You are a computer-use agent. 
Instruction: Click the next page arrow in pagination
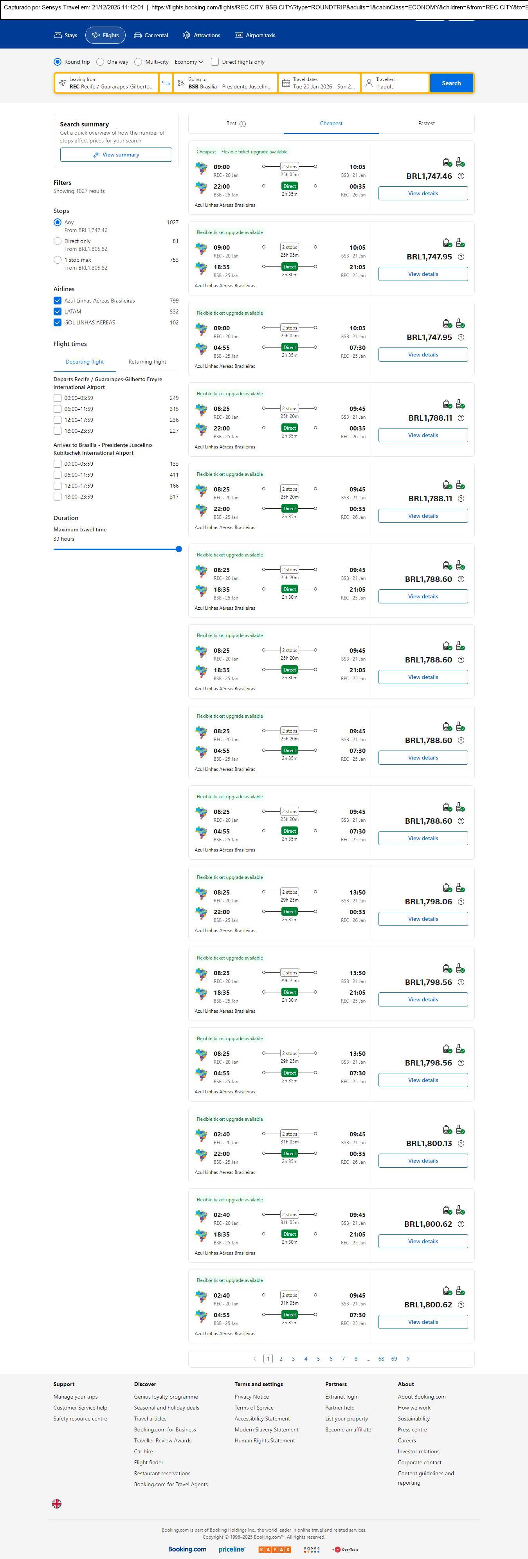[408, 1358]
